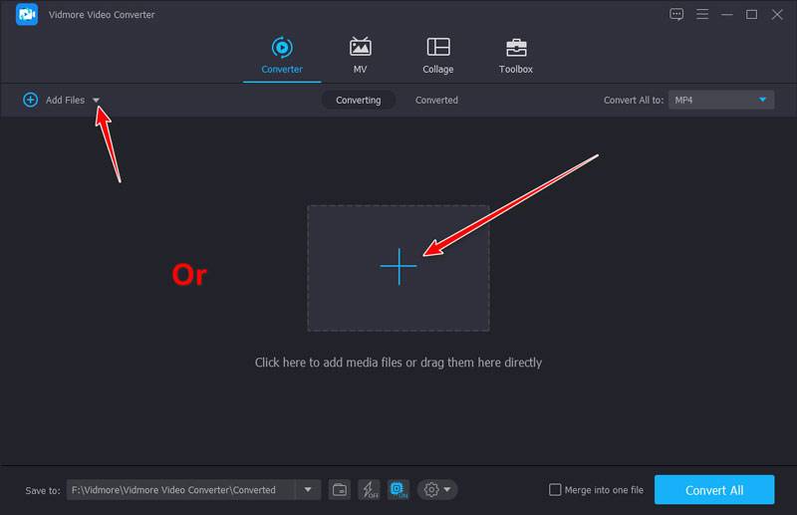This screenshot has height=515, width=797.
Task: Switch to the Converted tab
Action: 436,100
